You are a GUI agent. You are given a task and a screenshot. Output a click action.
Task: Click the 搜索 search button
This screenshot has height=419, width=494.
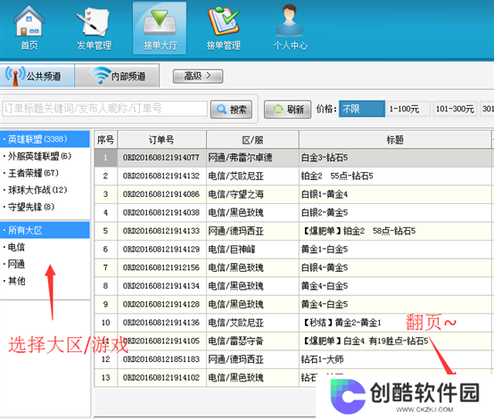click(x=231, y=110)
